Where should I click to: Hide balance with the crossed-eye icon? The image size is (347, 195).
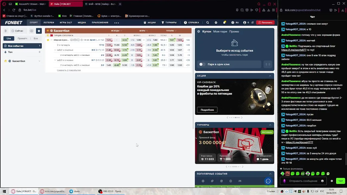pyautogui.click(x=252, y=22)
